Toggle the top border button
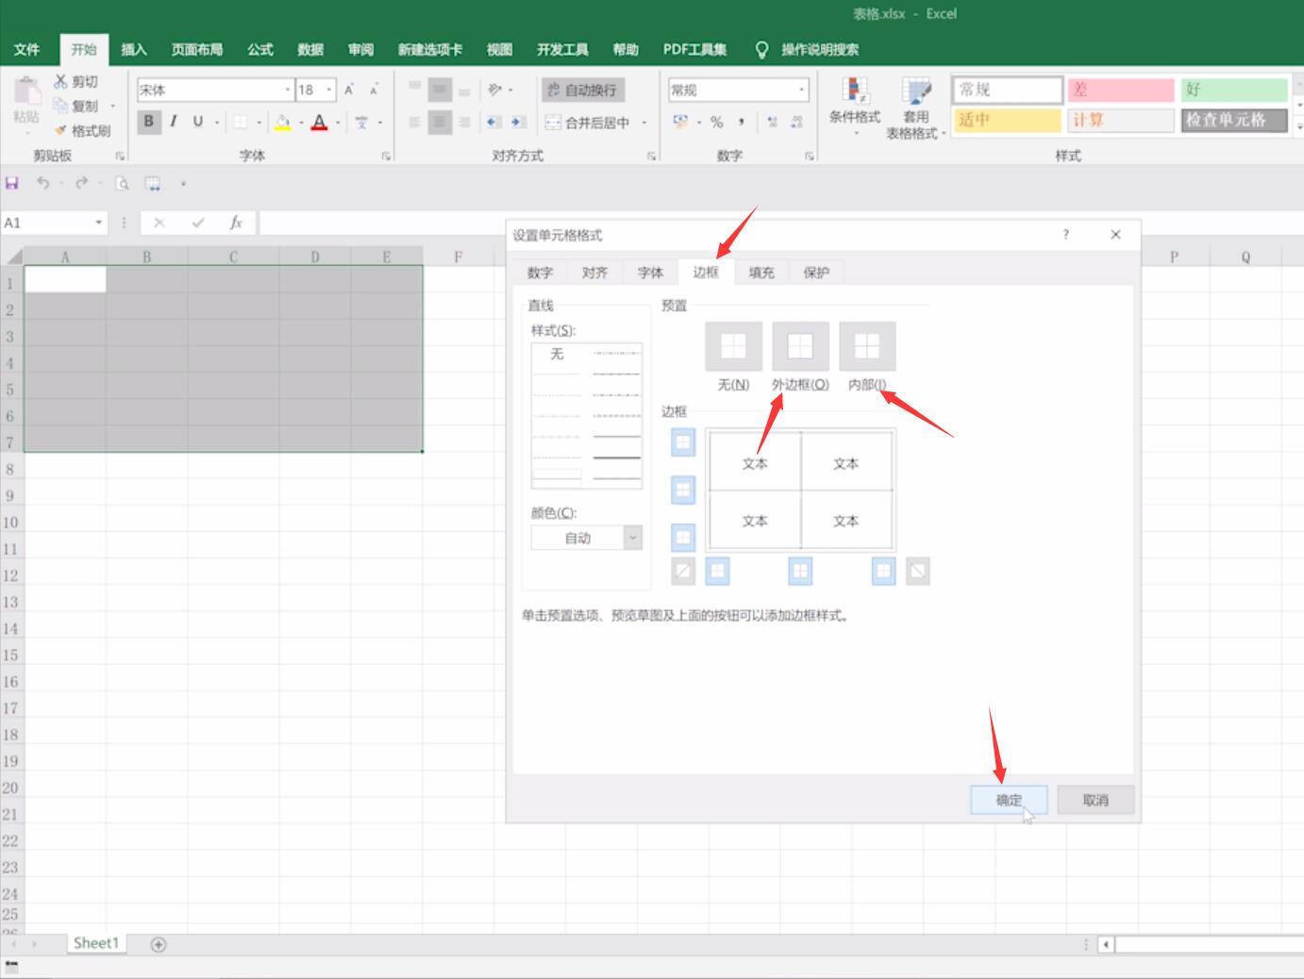The width and height of the screenshot is (1304, 979). point(683,441)
